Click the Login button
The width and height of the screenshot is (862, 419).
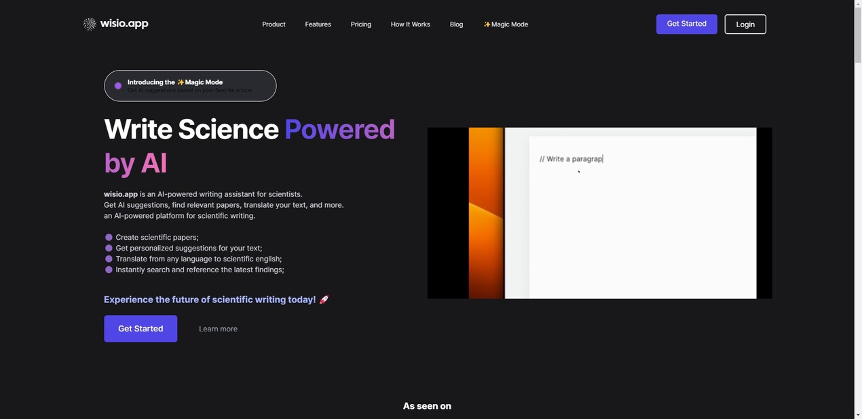tap(745, 24)
